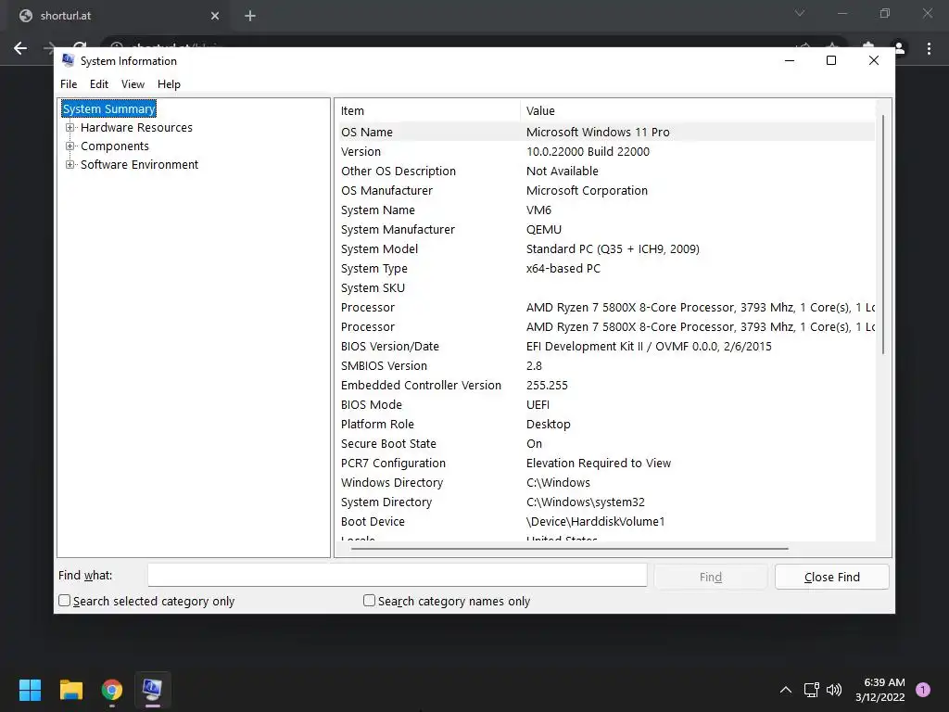The image size is (949, 712).
Task: Open the Help menu
Action: [169, 84]
